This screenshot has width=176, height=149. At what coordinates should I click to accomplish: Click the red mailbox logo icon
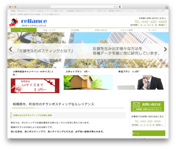14,23
